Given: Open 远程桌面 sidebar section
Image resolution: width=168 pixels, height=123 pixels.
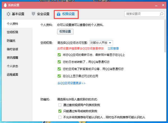Looking at the screenshot, I should [x=17, y=75].
